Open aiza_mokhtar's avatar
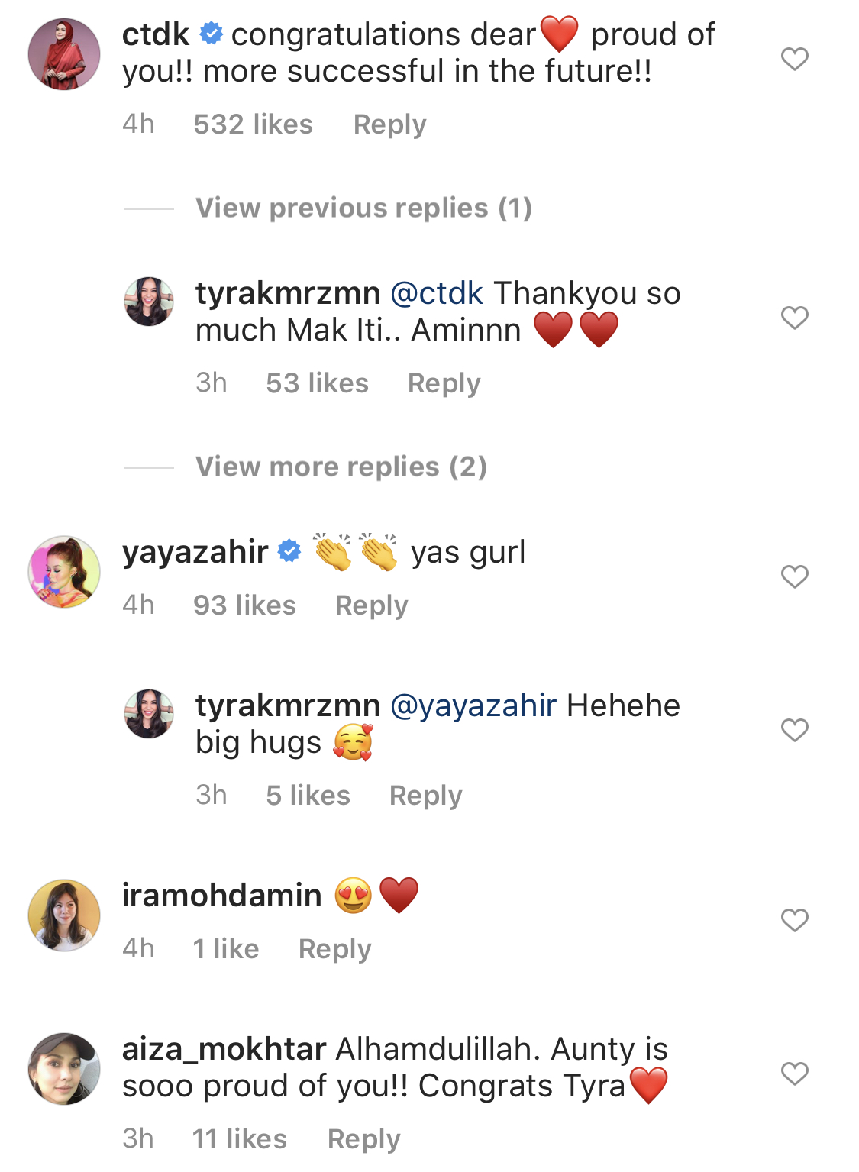This screenshot has width=859, height=1172. [x=64, y=1069]
